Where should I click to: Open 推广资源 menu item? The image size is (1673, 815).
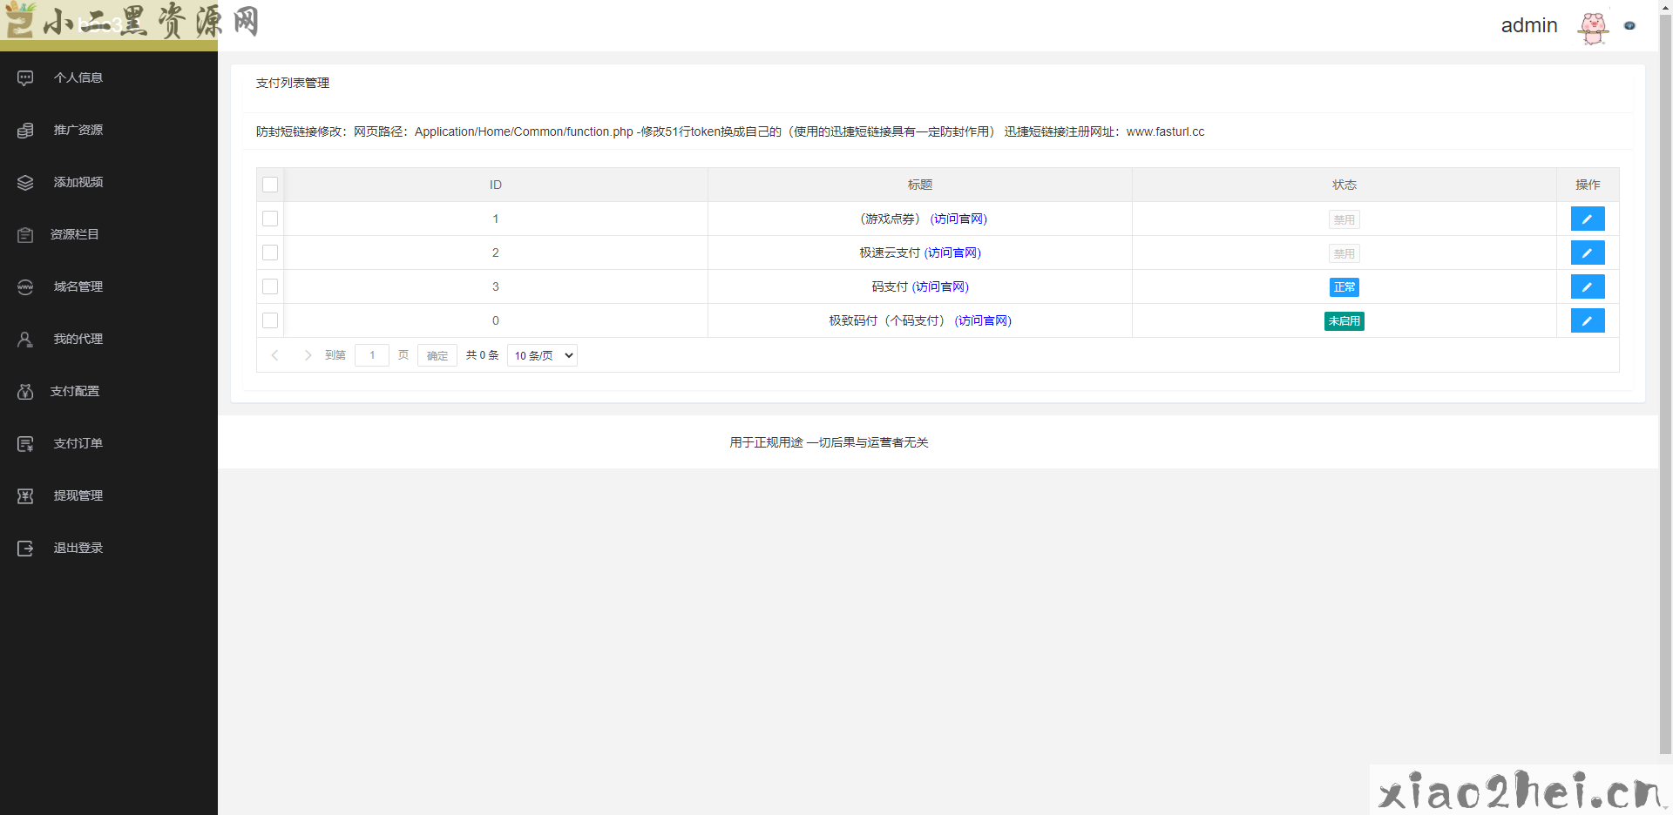tap(109, 130)
